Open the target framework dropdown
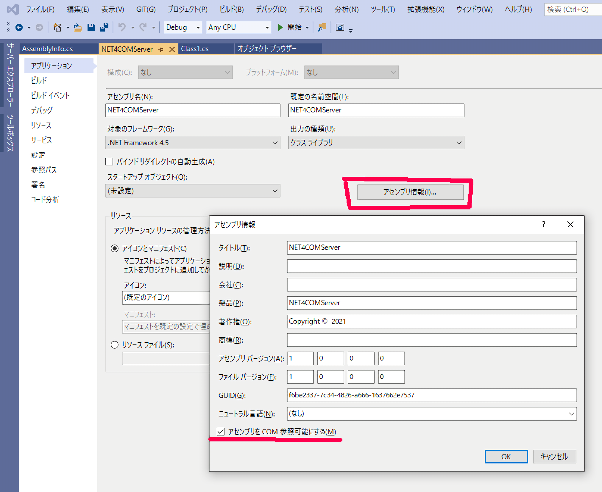602x492 pixels. (x=193, y=142)
